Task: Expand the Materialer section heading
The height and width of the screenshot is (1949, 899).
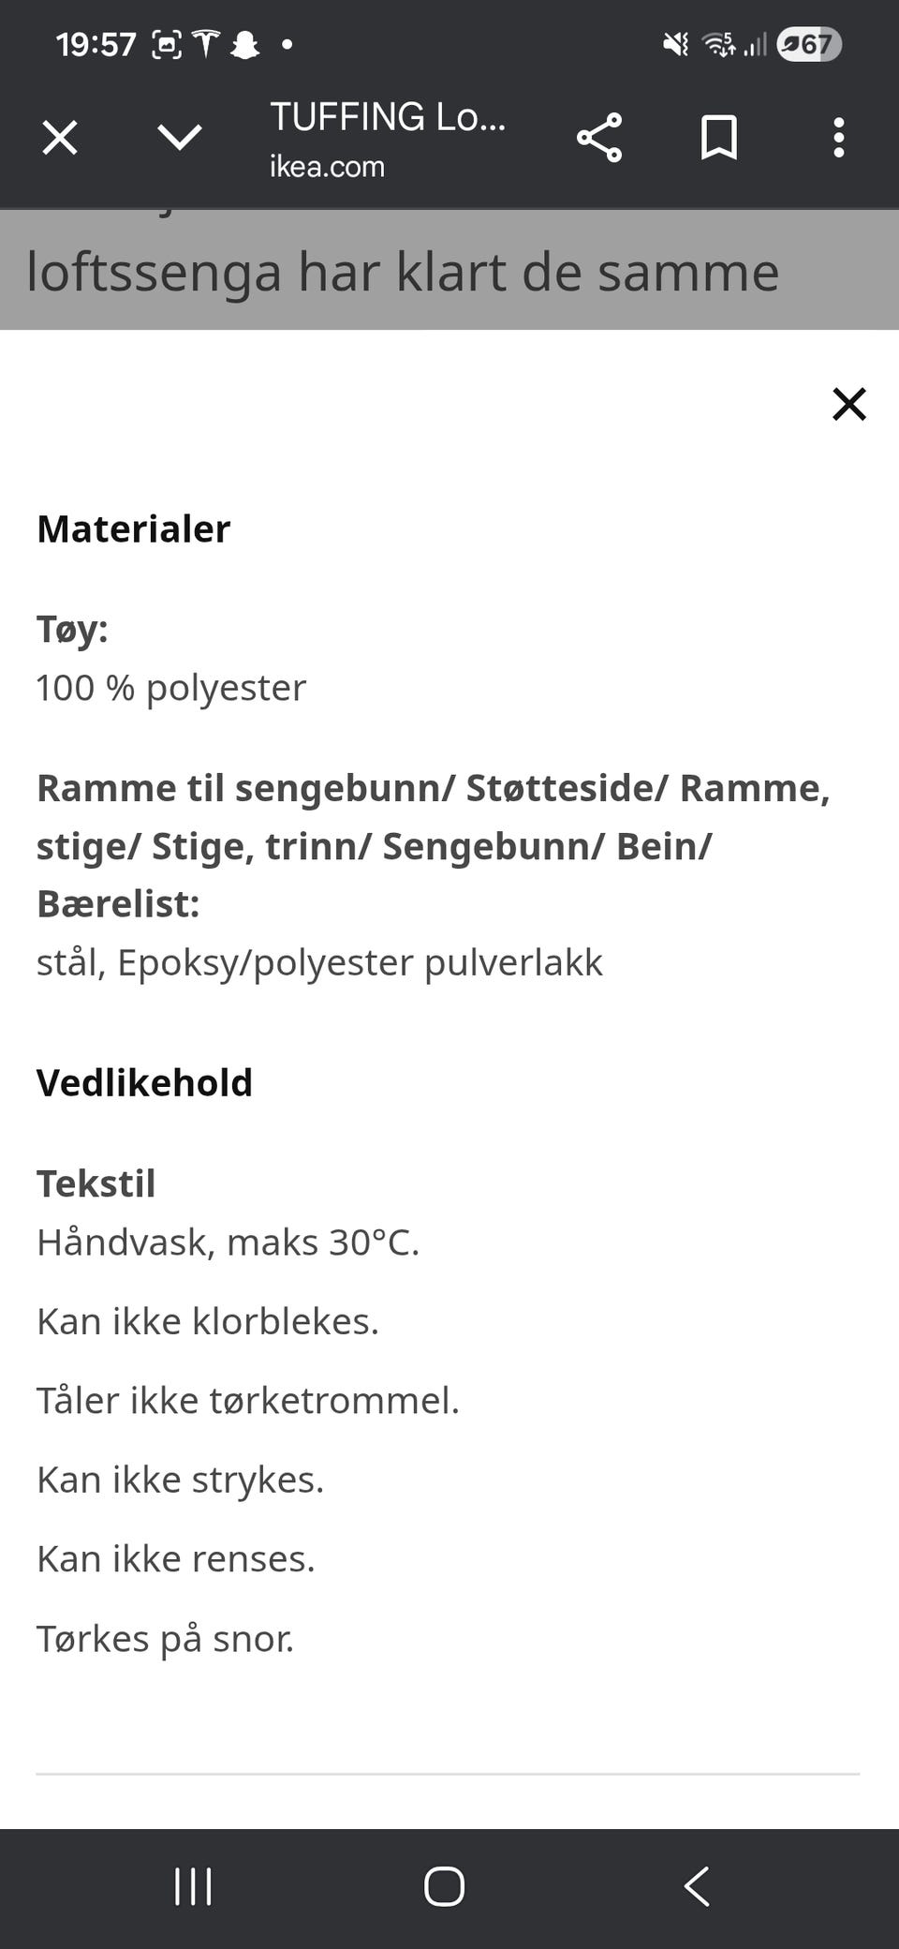Action: [132, 528]
